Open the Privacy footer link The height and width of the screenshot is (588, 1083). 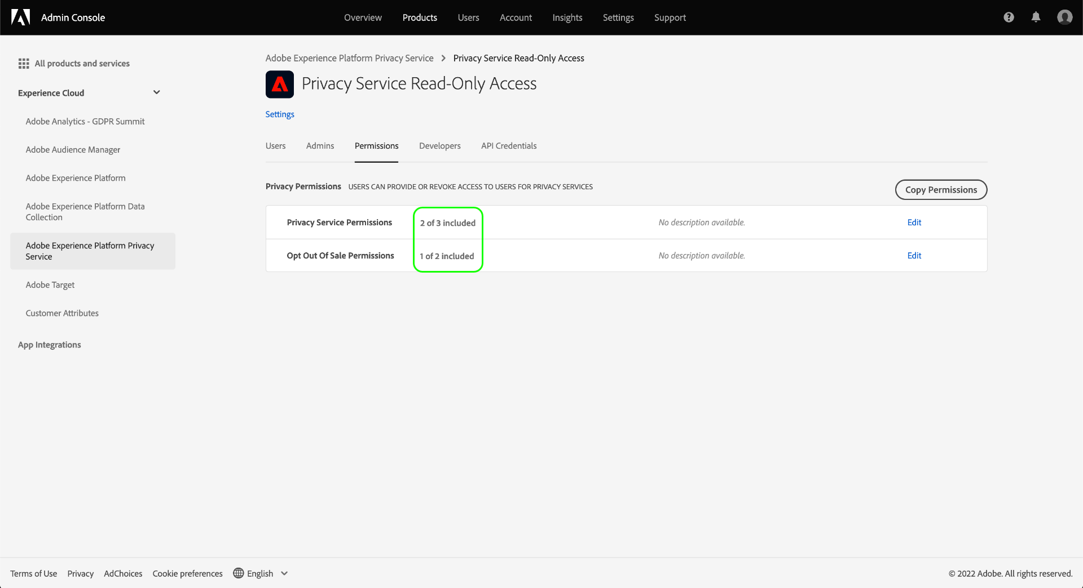coord(81,573)
